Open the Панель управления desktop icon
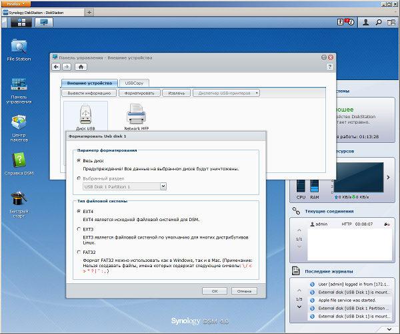The width and height of the screenshot is (400, 334). point(19,91)
